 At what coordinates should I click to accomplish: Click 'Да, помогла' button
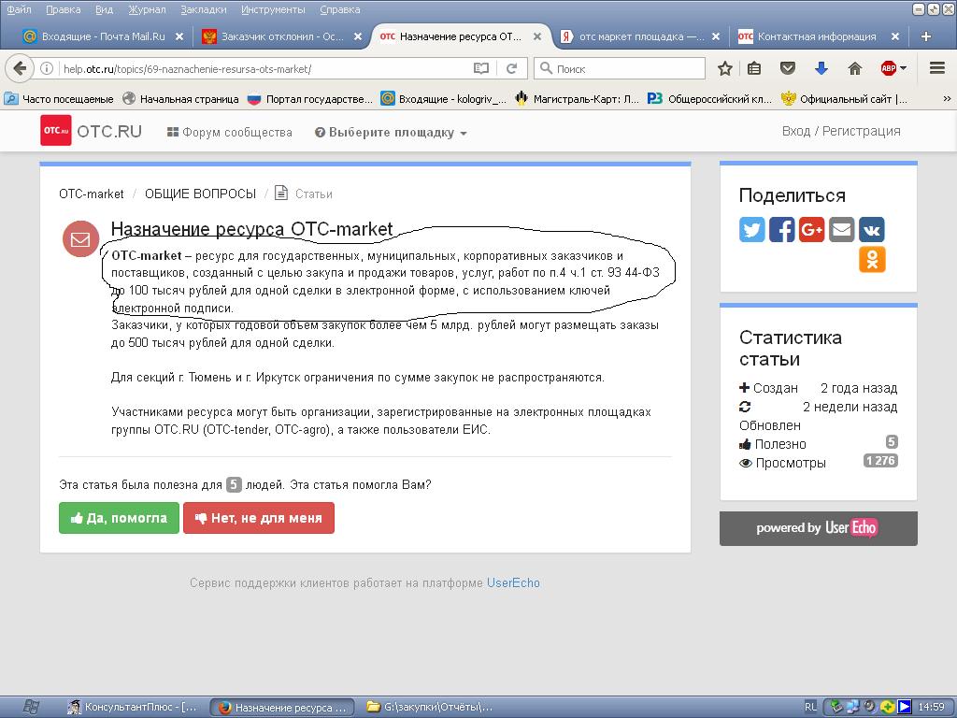(x=119, y=518)
